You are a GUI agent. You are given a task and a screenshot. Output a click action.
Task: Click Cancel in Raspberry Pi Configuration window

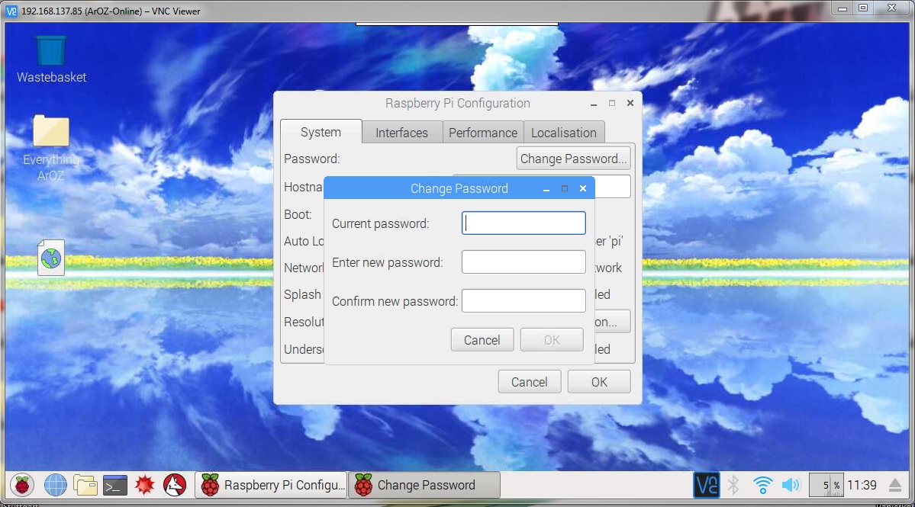[x=530, y=382]
